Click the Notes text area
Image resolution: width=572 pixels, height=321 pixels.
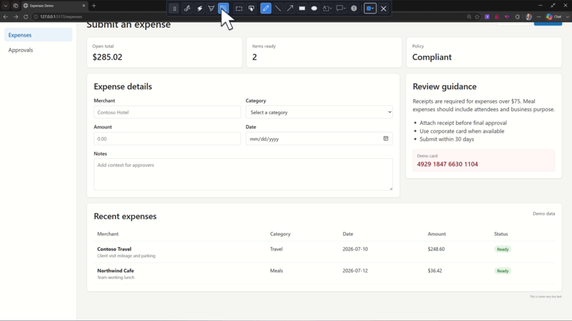click(x=244, y=174)
